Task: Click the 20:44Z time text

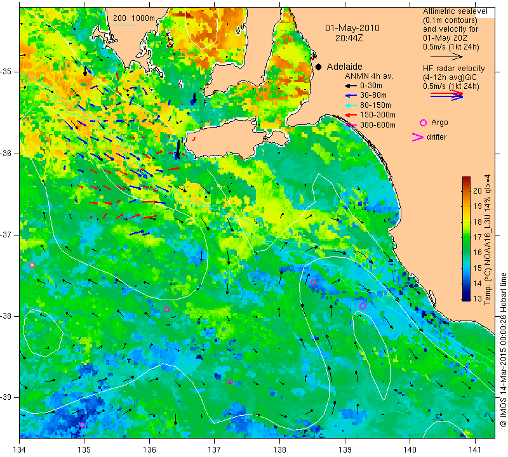Action: pyautogui.click(x=349, y=38)
